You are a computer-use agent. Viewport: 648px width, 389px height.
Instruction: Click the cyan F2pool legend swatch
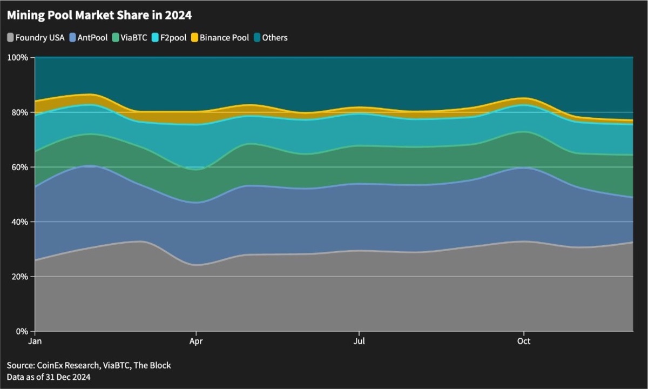pos(156,38)
